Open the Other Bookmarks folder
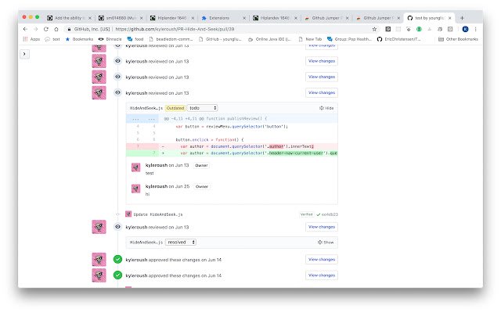 point(458,39)
